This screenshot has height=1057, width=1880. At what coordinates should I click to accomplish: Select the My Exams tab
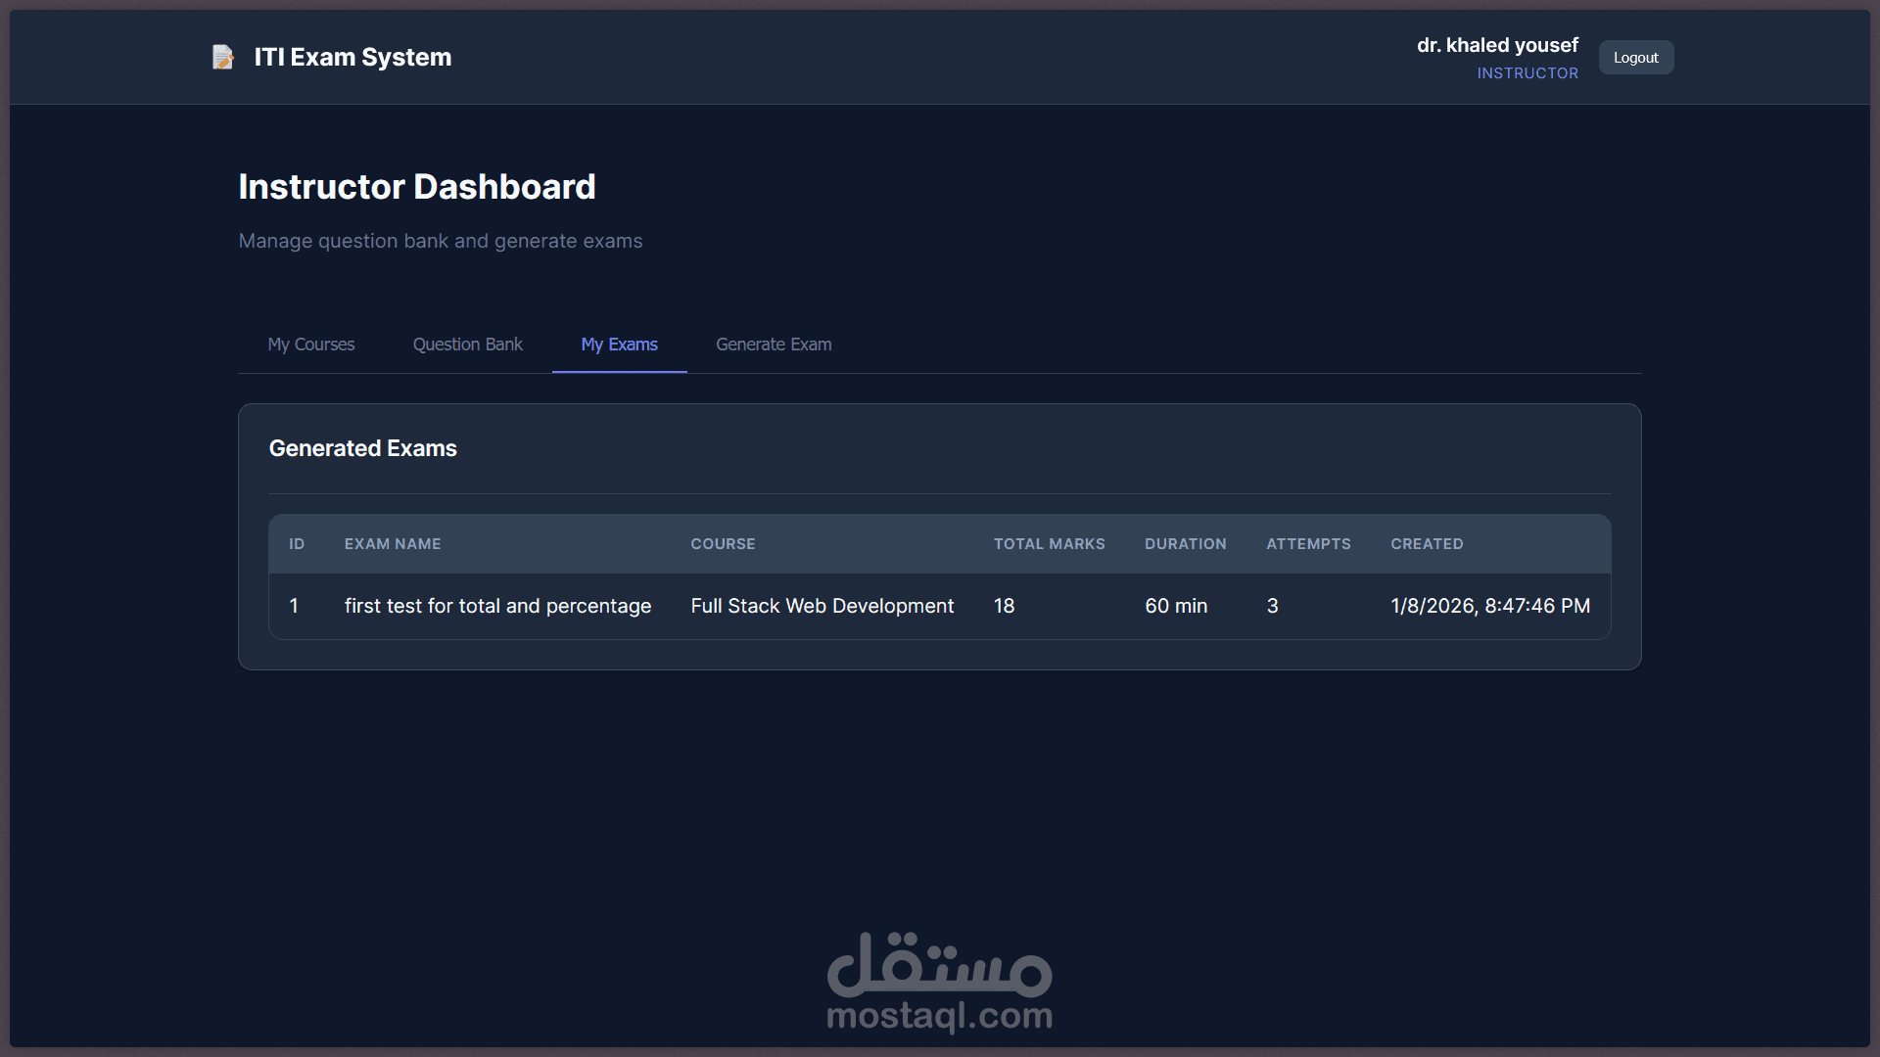click(x=619, y=345)
